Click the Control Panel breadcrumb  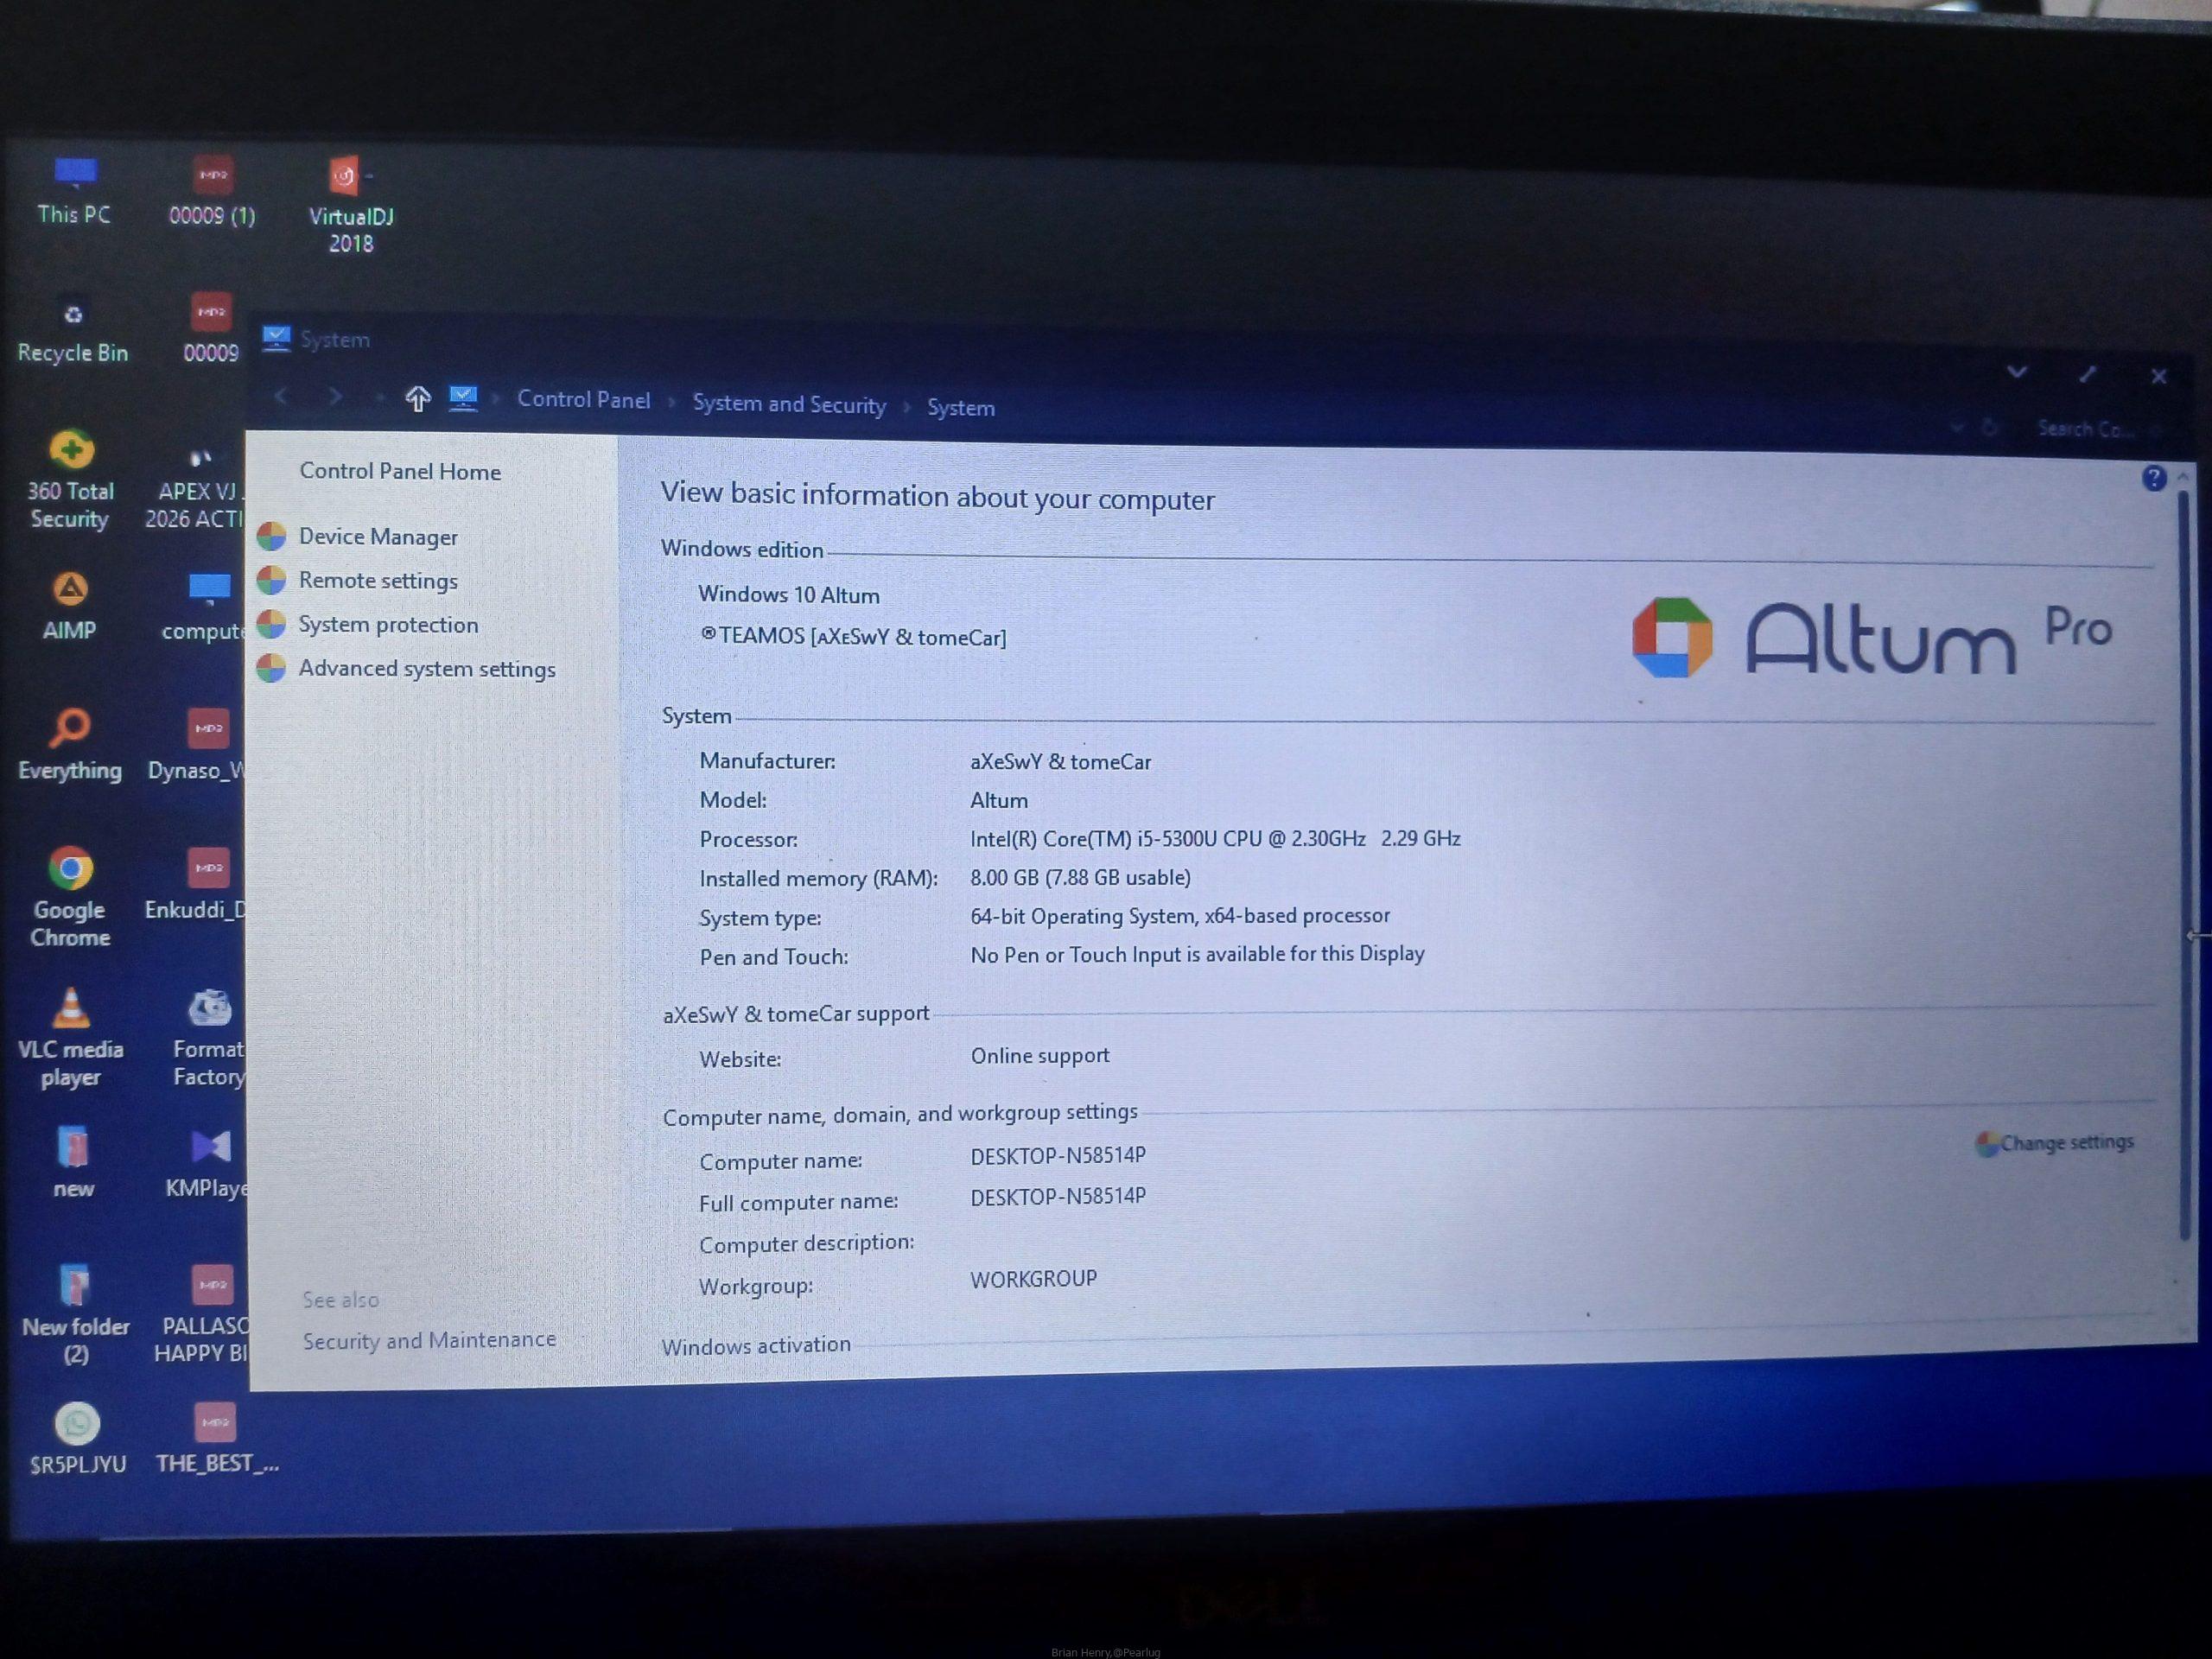584,400
